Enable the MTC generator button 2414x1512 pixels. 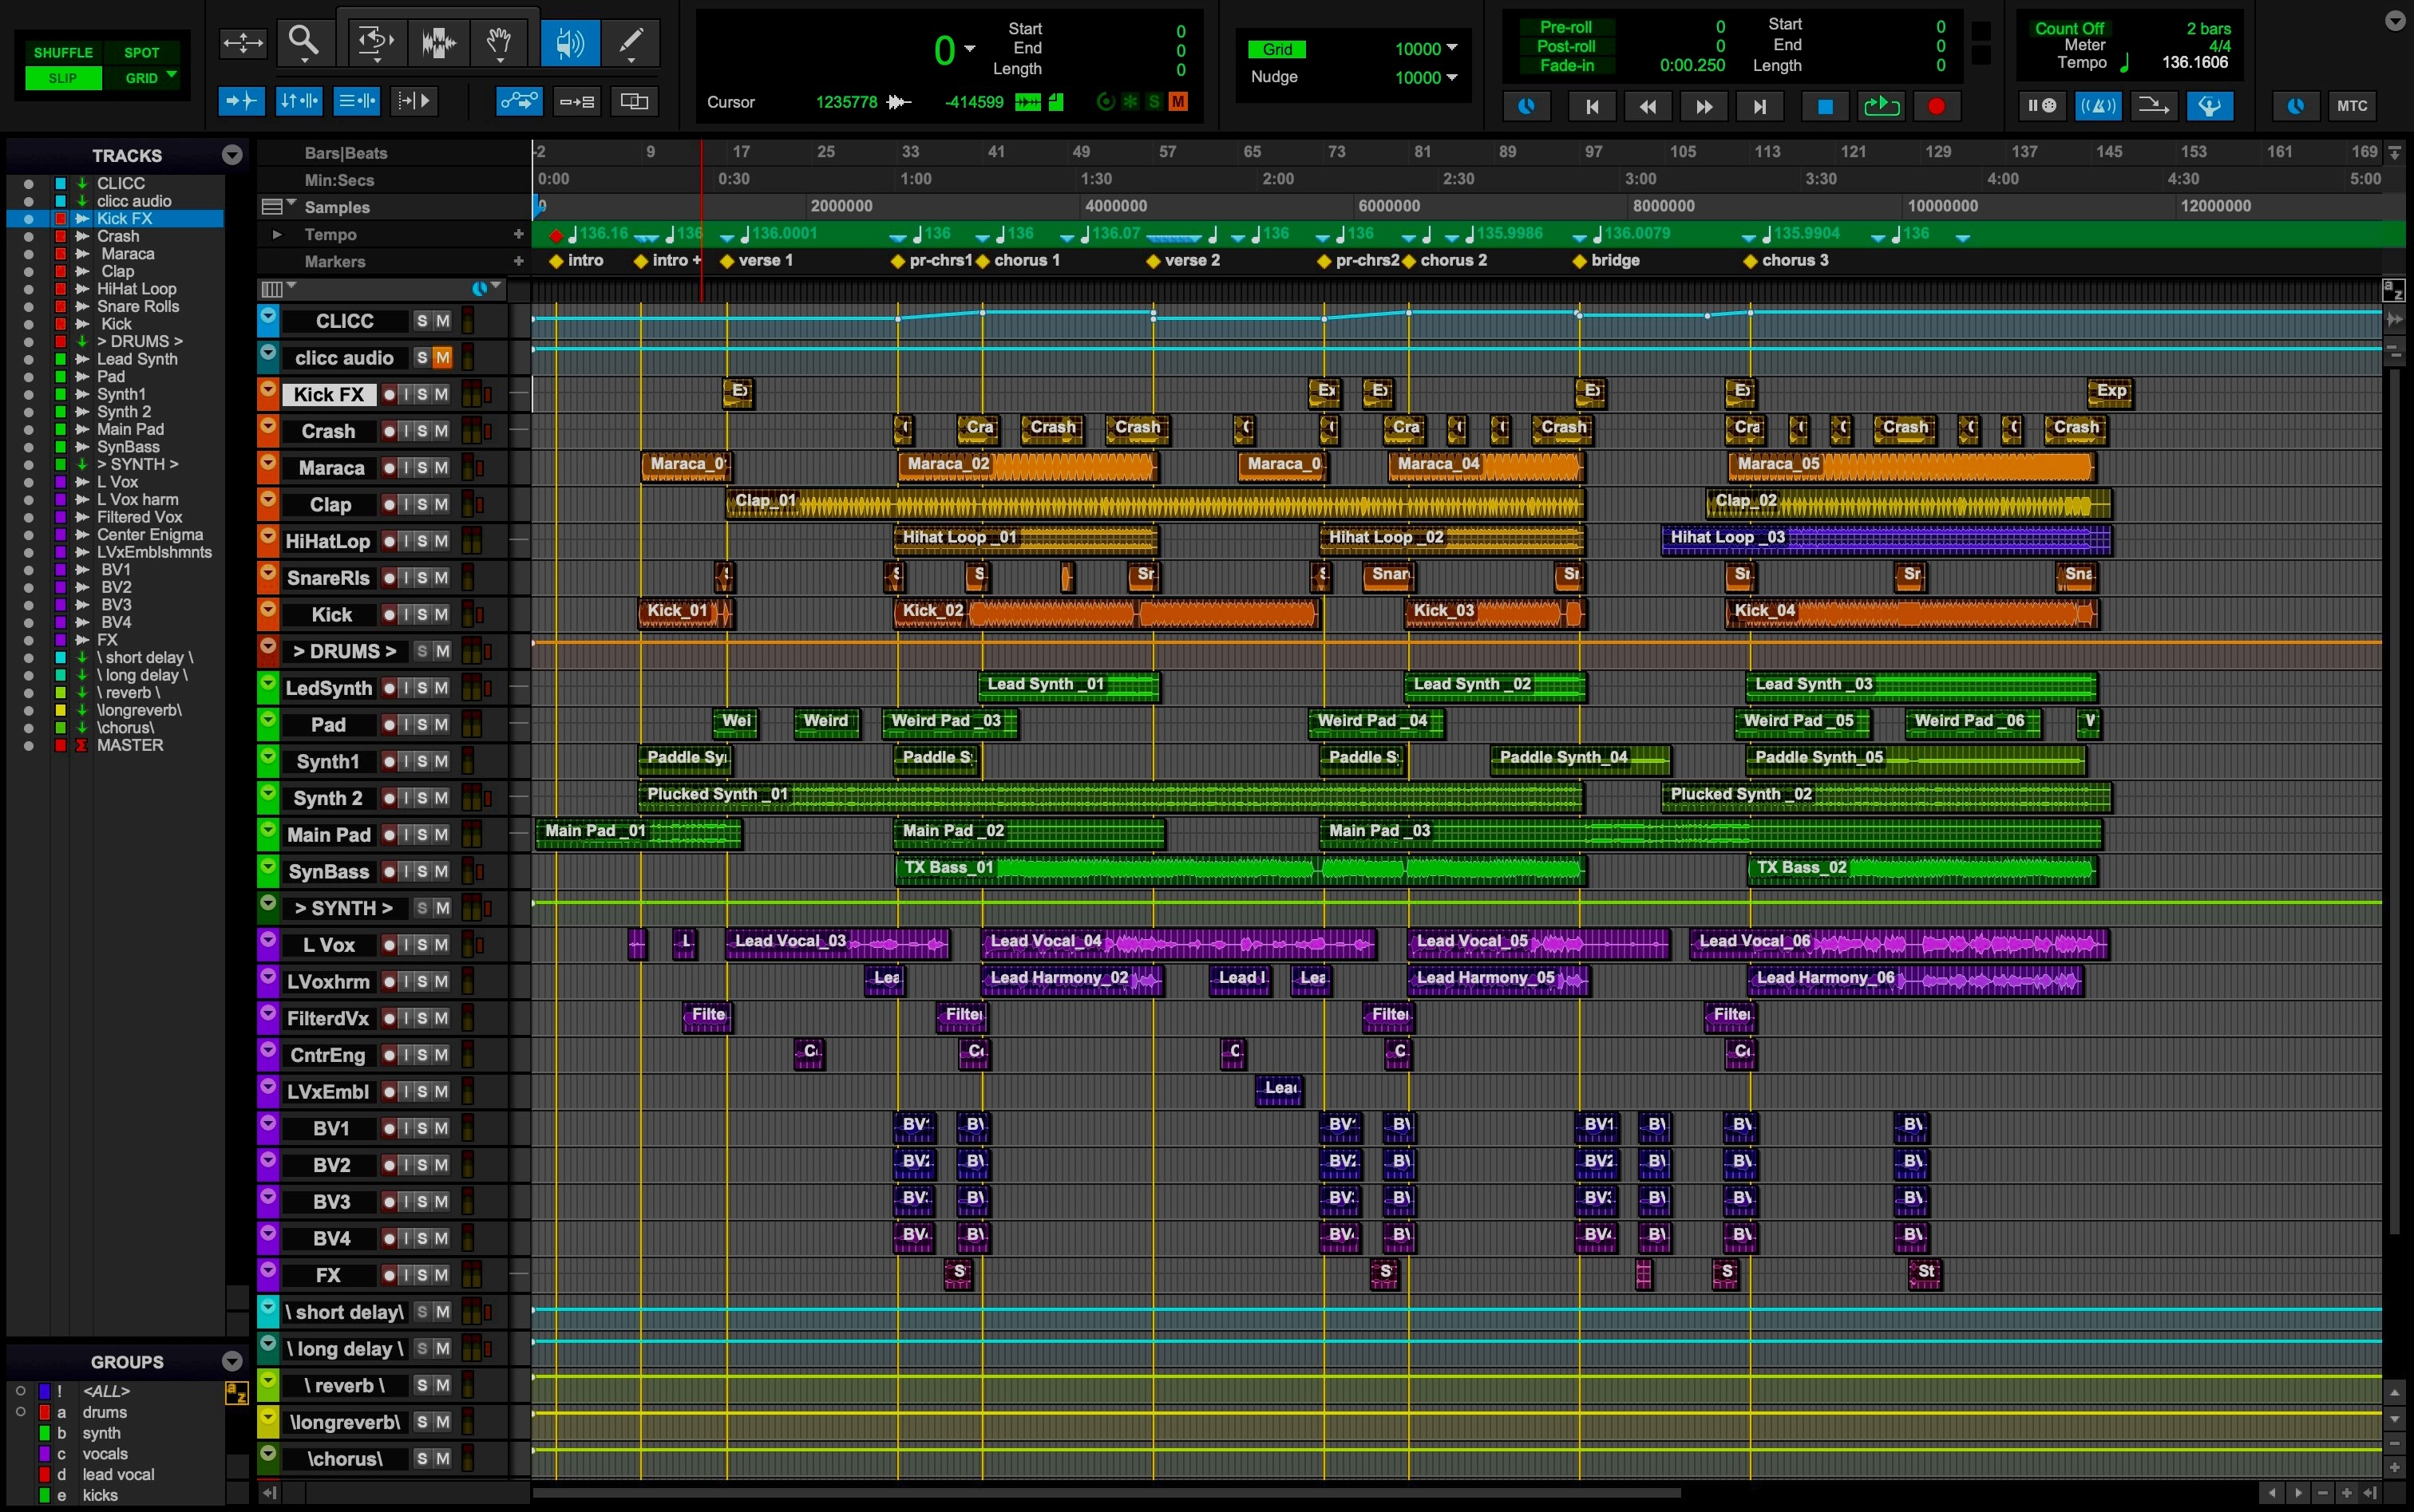click(x=2351, y=106)
